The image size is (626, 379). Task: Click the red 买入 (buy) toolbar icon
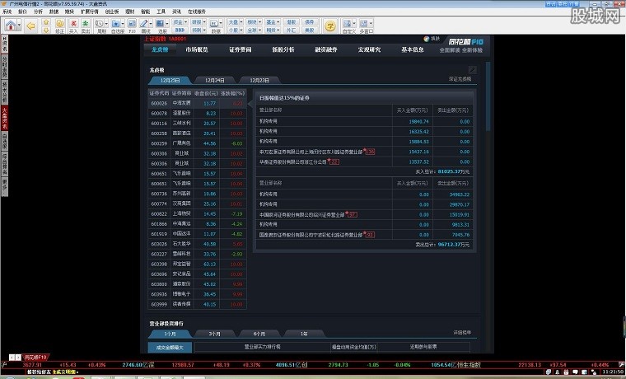73,26
